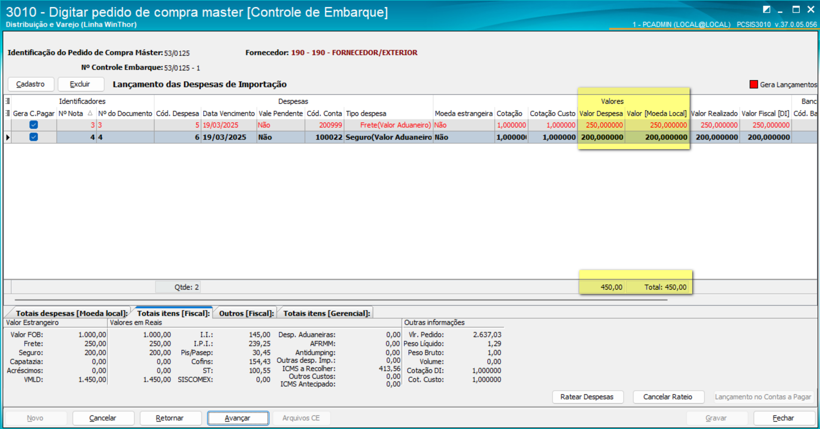This screenshot has width=820, height=429.
Task: Click the Cofins value 154,43
Action: [260, 361]
